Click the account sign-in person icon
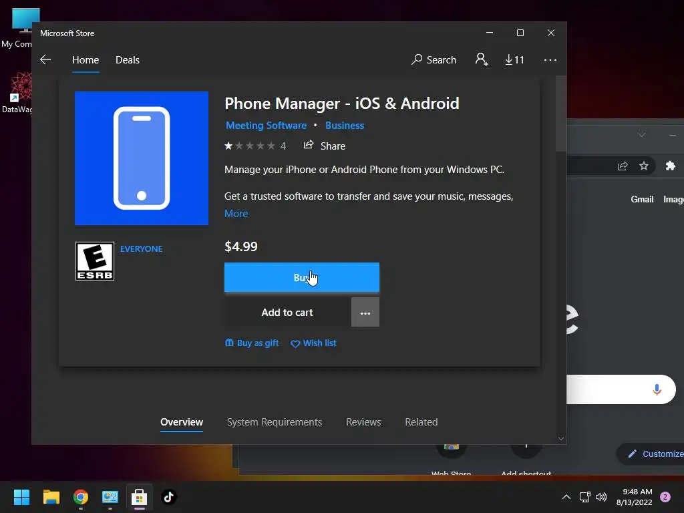The width and height of the screenshot is (684, 513). pyautogui.click(x=481, y=59)
